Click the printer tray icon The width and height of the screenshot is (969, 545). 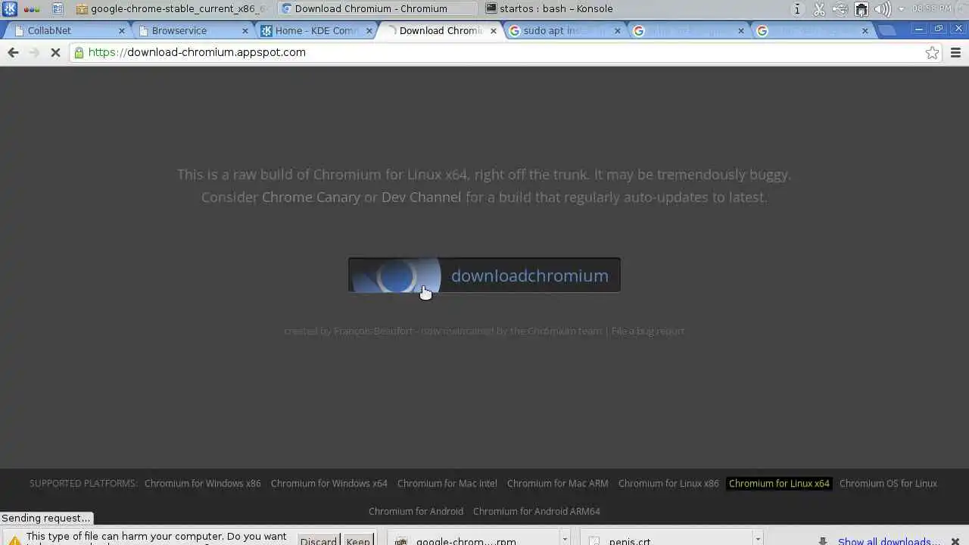point(861,9)
